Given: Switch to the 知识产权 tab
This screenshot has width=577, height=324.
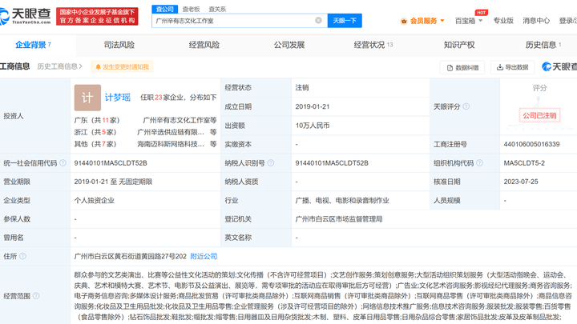Looking at the screenshot, I should [459, 45].
